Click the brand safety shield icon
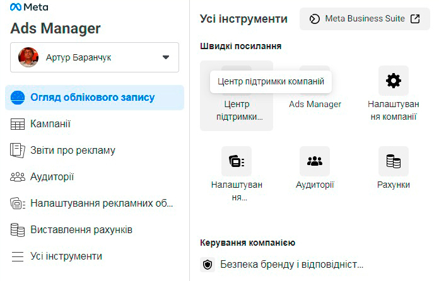439x281 pixels. (207, 265)
